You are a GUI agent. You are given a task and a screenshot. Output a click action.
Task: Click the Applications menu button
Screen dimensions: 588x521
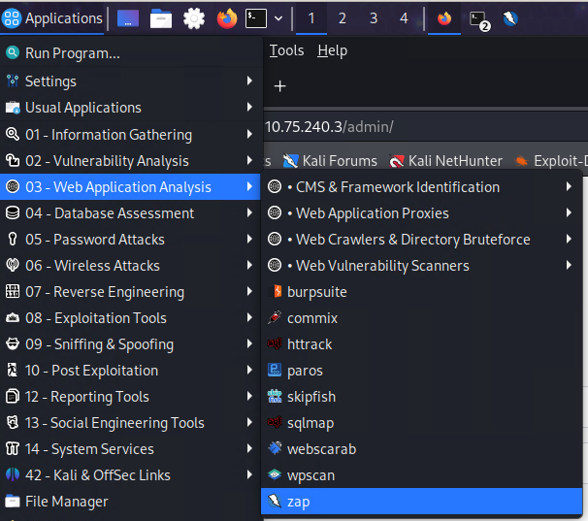click(53, 18)
